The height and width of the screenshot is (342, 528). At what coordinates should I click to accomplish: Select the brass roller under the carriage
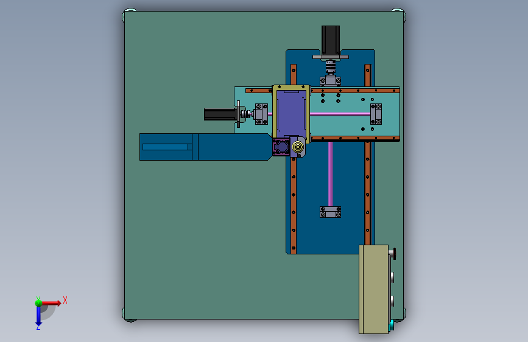coord(298,147)
